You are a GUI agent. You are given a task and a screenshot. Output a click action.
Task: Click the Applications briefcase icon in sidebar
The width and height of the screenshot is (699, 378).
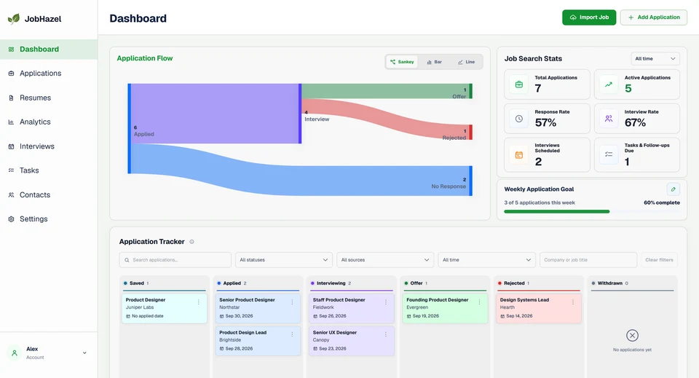(x=11, y=74)
